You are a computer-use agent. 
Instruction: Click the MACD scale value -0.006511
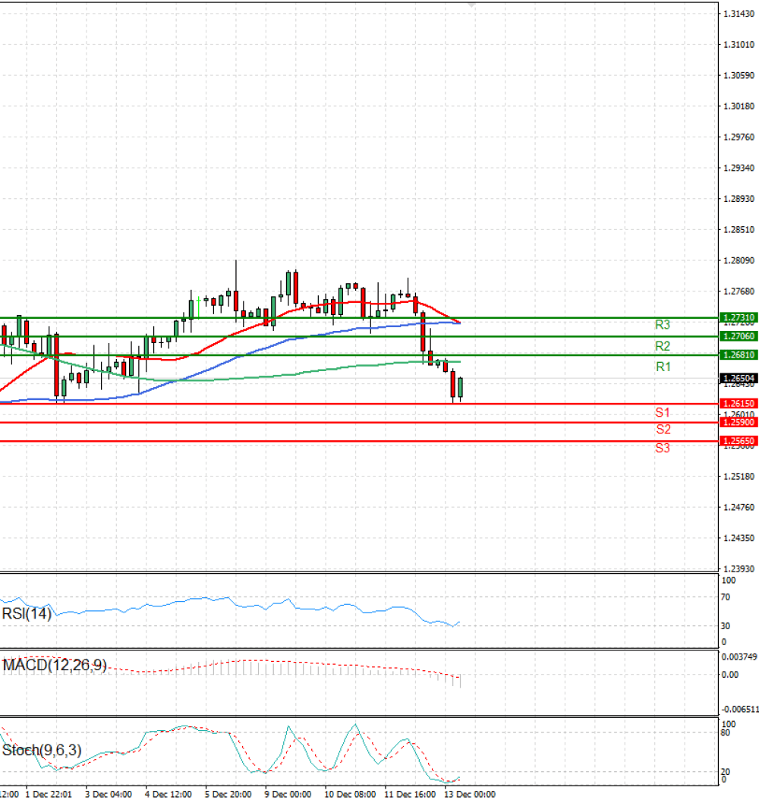740,710
